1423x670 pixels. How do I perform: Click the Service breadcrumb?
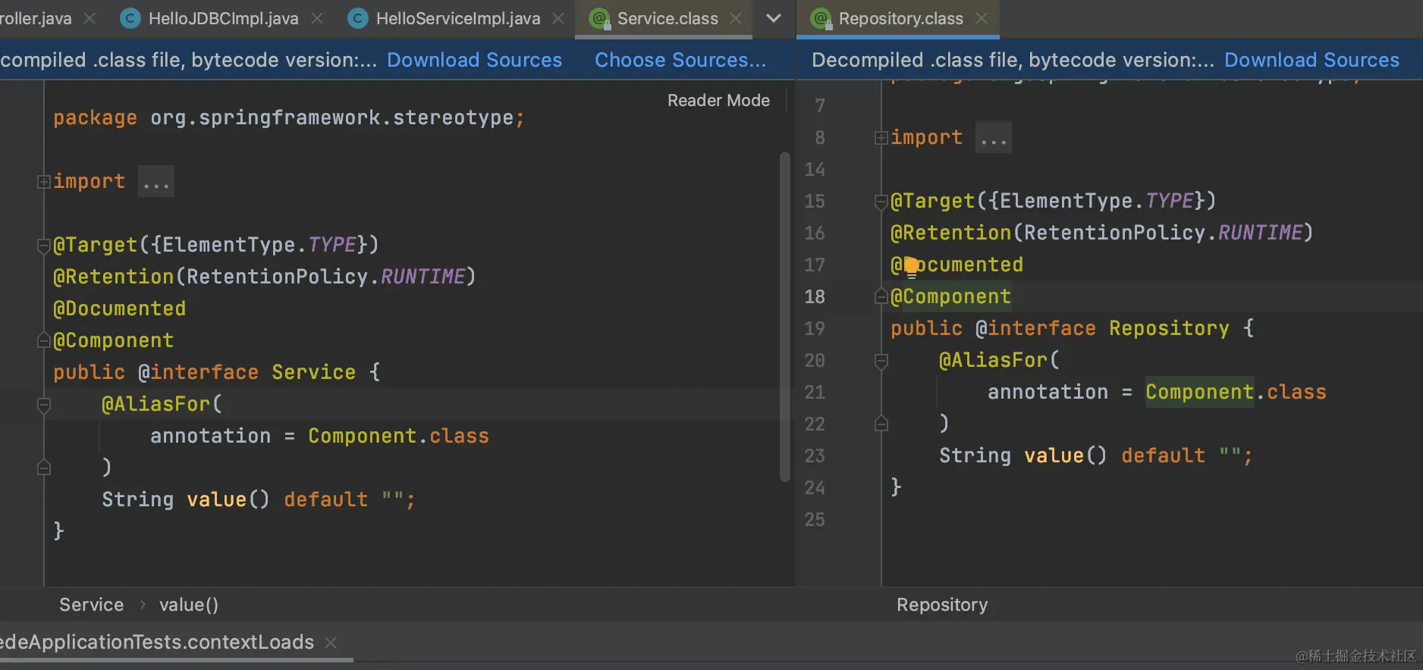coord(91,605)
